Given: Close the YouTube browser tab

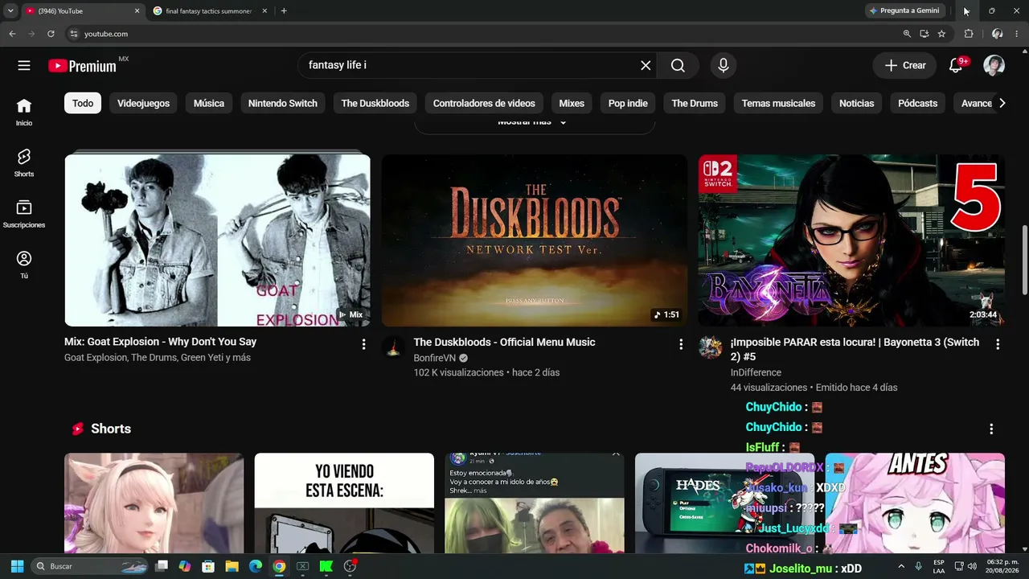Looking at the screenshot, I should tap(137, 10).
